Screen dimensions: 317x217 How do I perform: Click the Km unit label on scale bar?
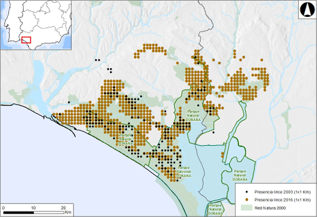coord(68,212)
